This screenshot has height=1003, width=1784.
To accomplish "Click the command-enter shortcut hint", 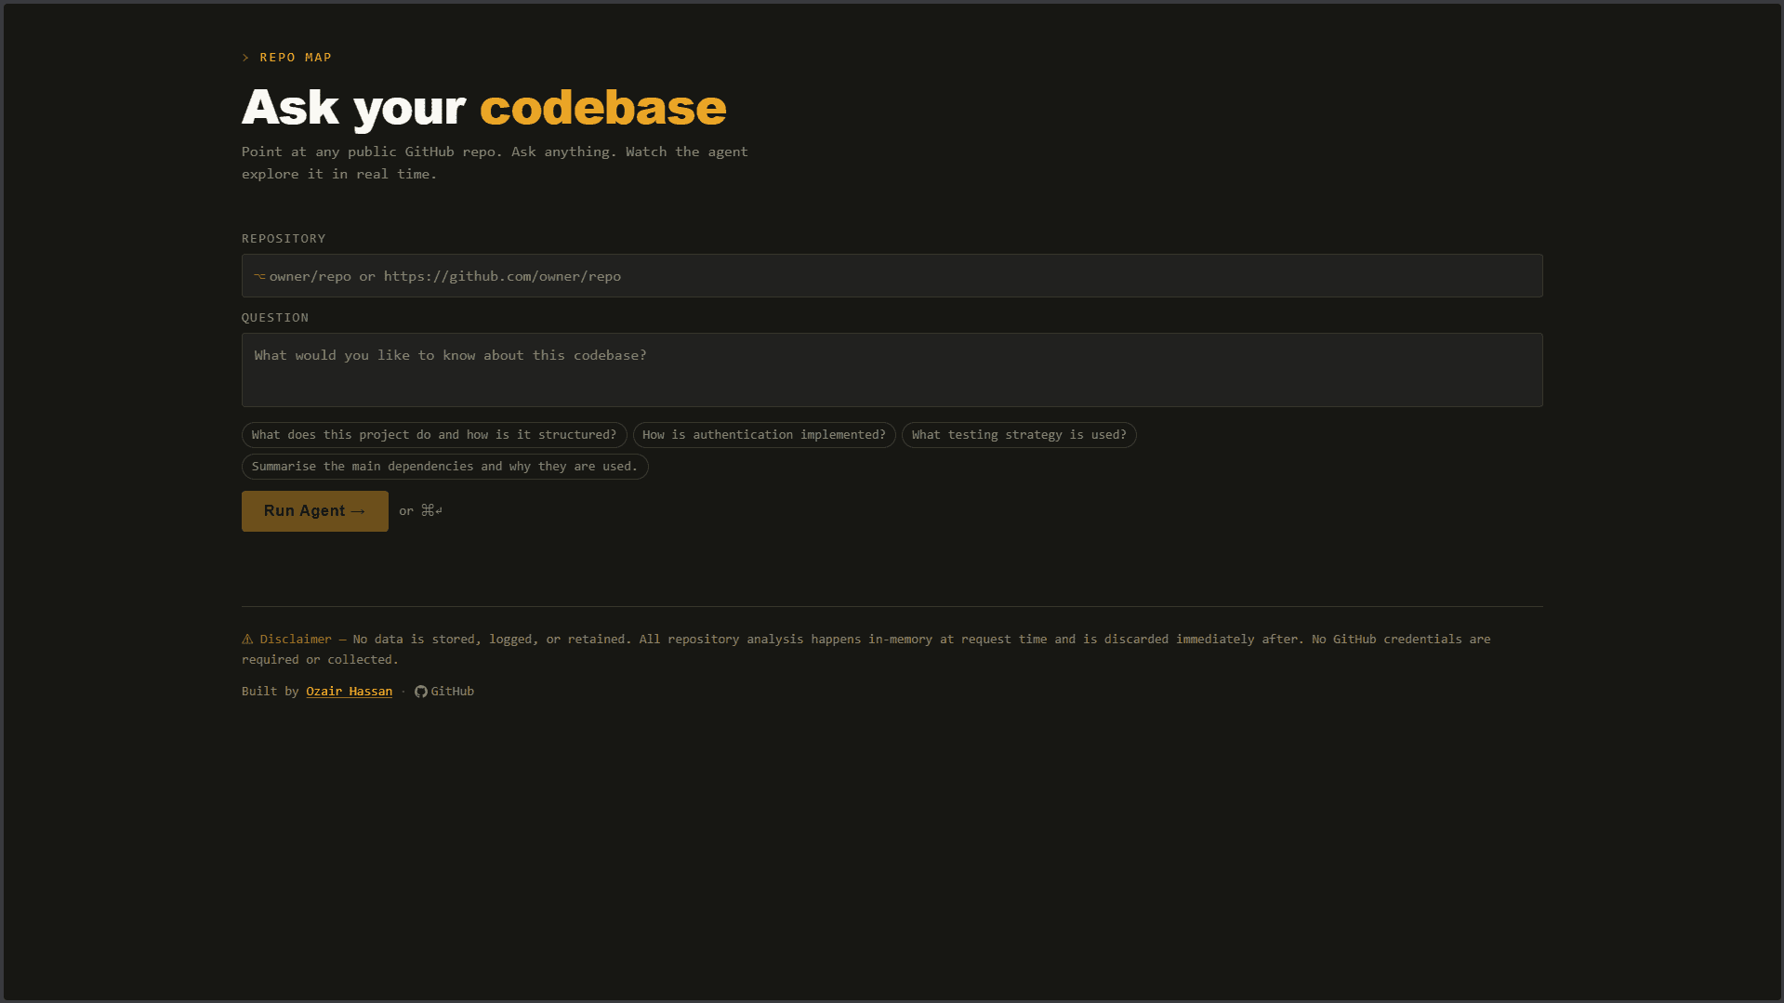I will coord(431,510).
